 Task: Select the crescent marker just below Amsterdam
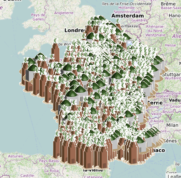[118, 20]
